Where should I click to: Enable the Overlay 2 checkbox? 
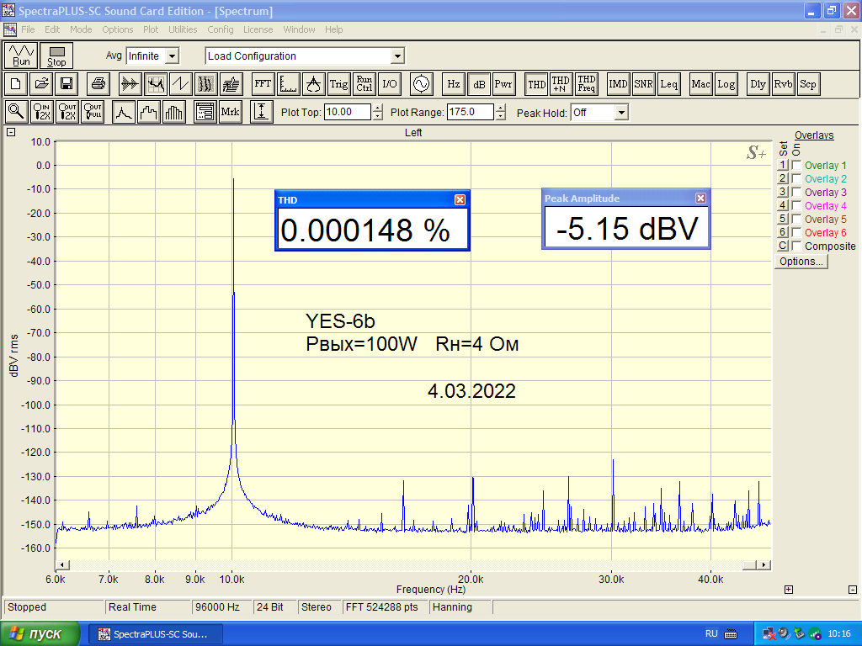point(796,178)
